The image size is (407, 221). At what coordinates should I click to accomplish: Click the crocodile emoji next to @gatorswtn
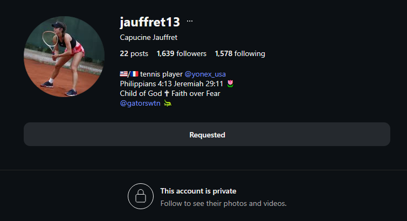[168, 103]
